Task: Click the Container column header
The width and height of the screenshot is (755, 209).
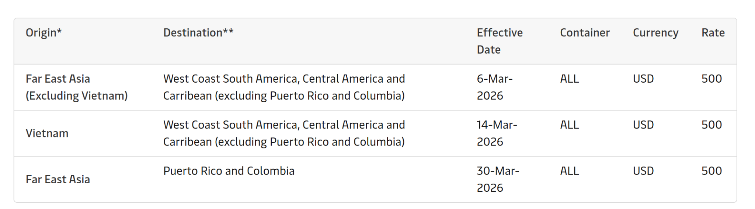Action: [585, 33]
